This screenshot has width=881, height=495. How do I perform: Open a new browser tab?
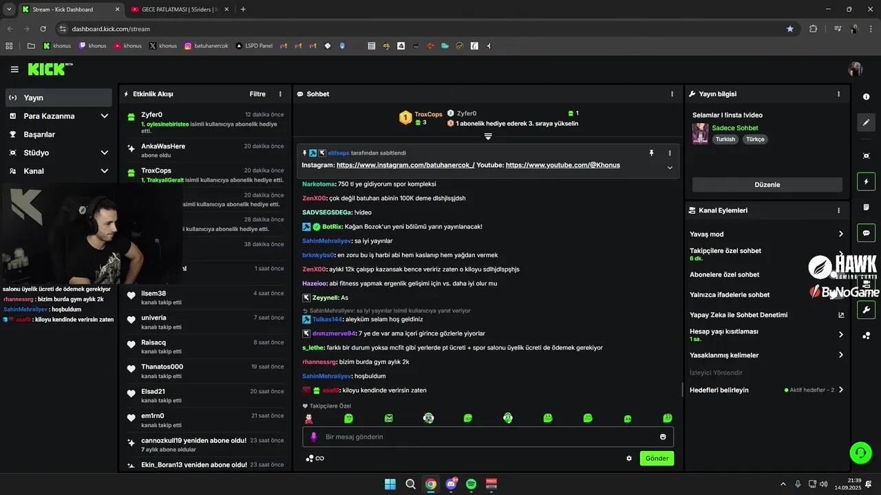pyautogui.click(x=243, y=10)
